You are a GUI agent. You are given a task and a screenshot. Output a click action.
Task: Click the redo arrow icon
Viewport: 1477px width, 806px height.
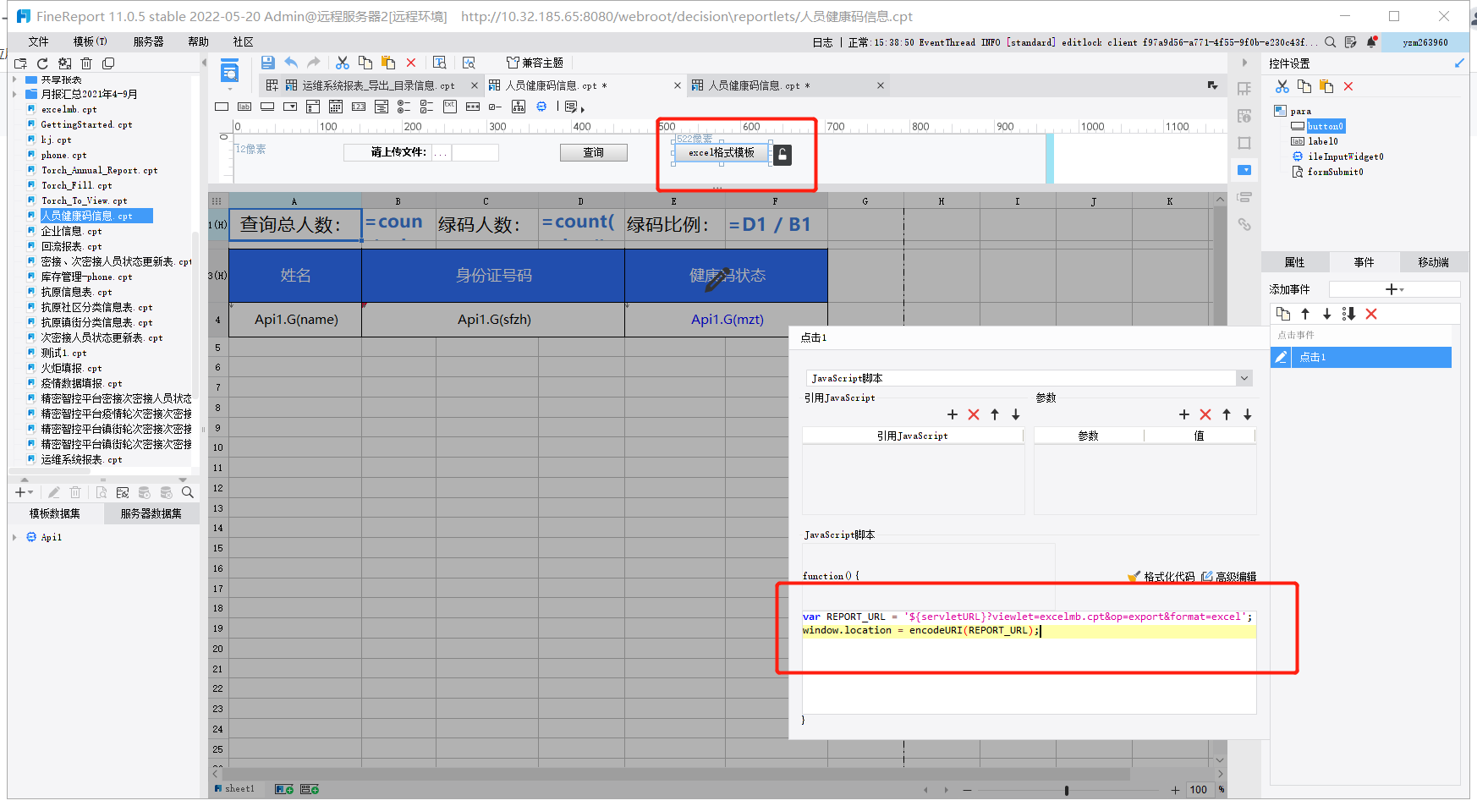(x=314, y=63)
